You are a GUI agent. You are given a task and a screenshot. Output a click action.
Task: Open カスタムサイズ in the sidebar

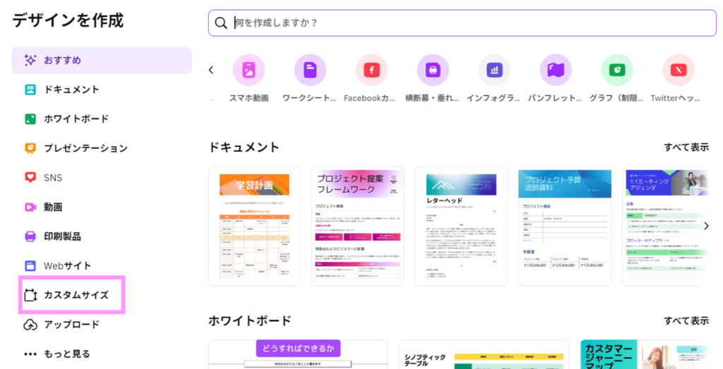[x=76, y=295]
